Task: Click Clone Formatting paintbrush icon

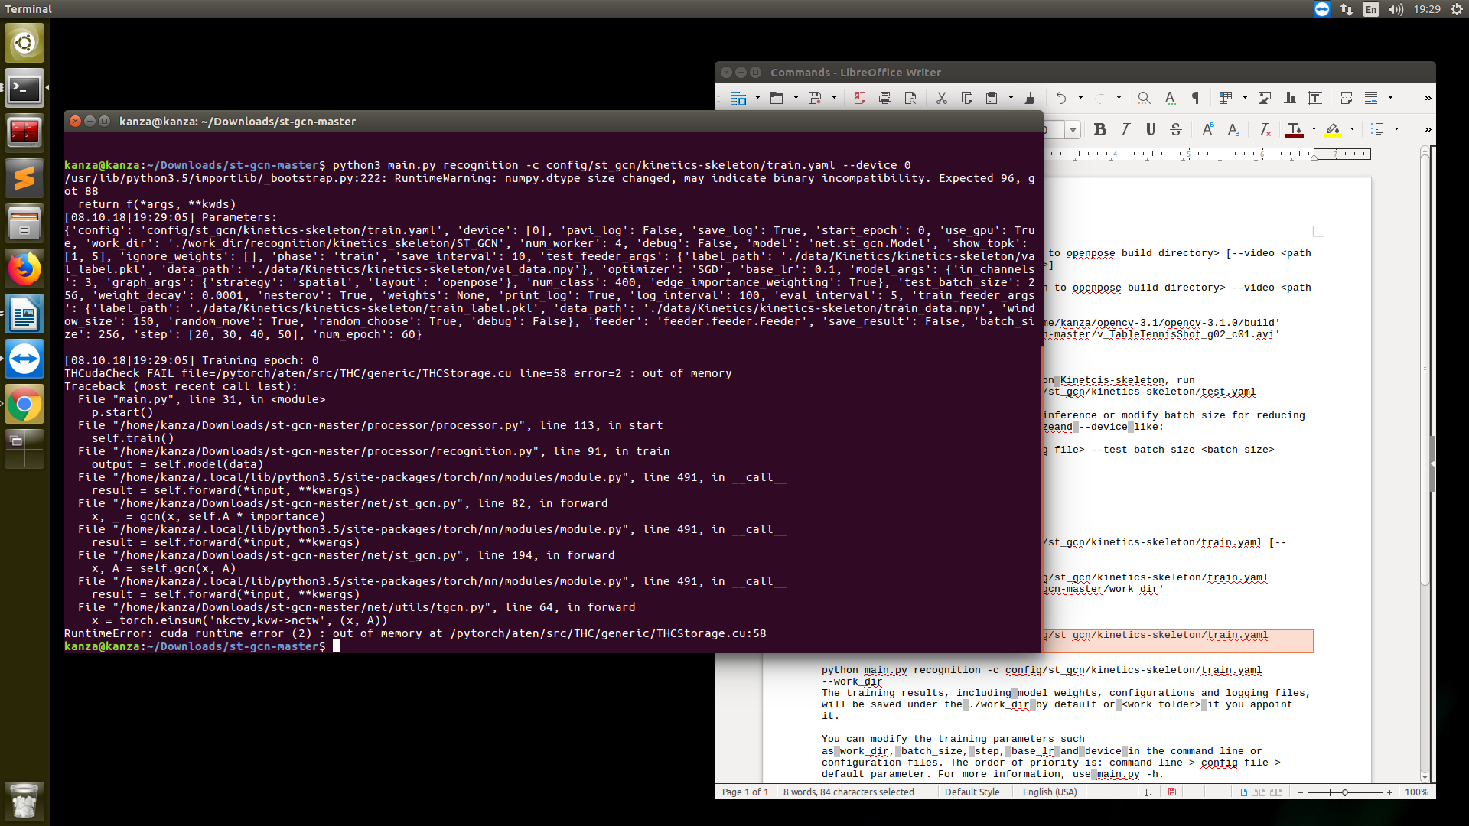Action: pyautogui.click(x=1030, y=98)
